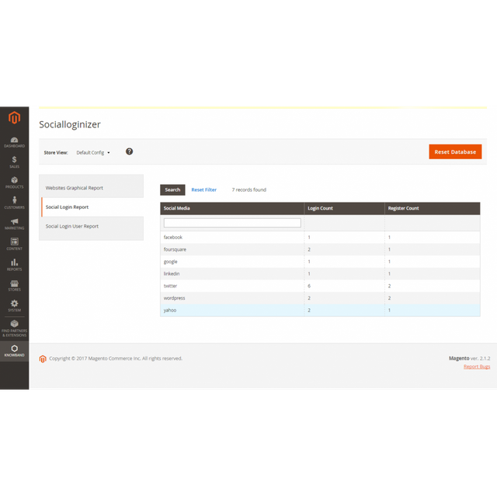Screen dimensions: 497x497
Task: Sort by Social Media column header
Action: 232,208
